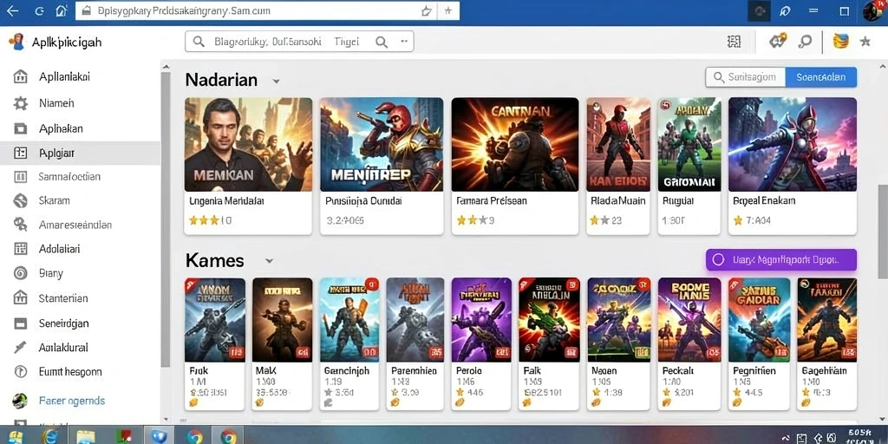Open the Farer ogernds link
The width and height of the screenshot is (888, 444).
tap(72, 401)
